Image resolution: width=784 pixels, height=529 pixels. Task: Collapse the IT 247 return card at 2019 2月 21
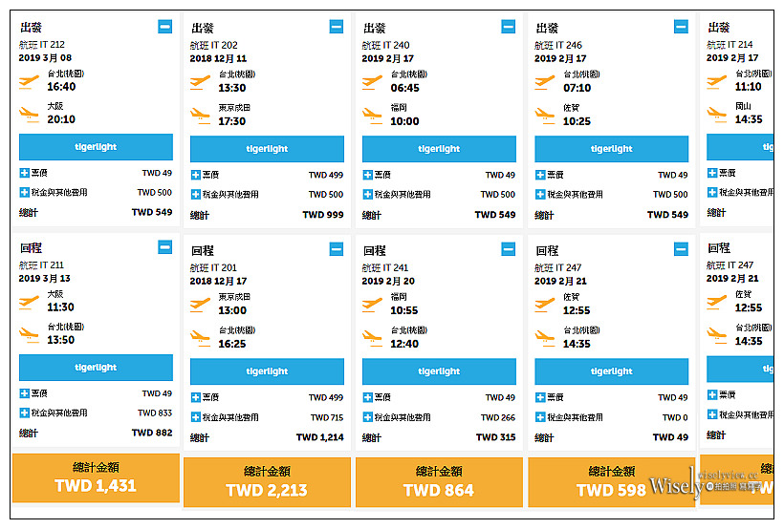681,249
